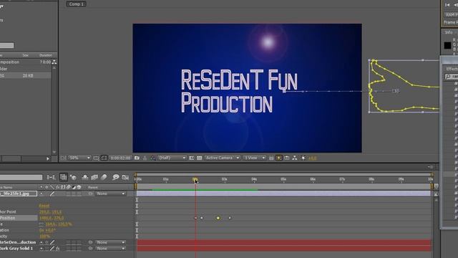
Task: Click the exposure value +0.0
Action: (312, 158)
